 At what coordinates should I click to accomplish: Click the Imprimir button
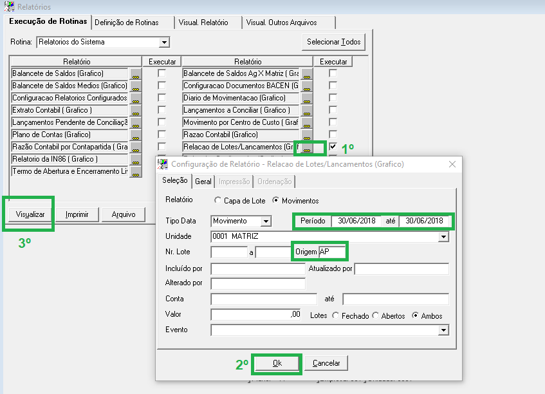77,214
